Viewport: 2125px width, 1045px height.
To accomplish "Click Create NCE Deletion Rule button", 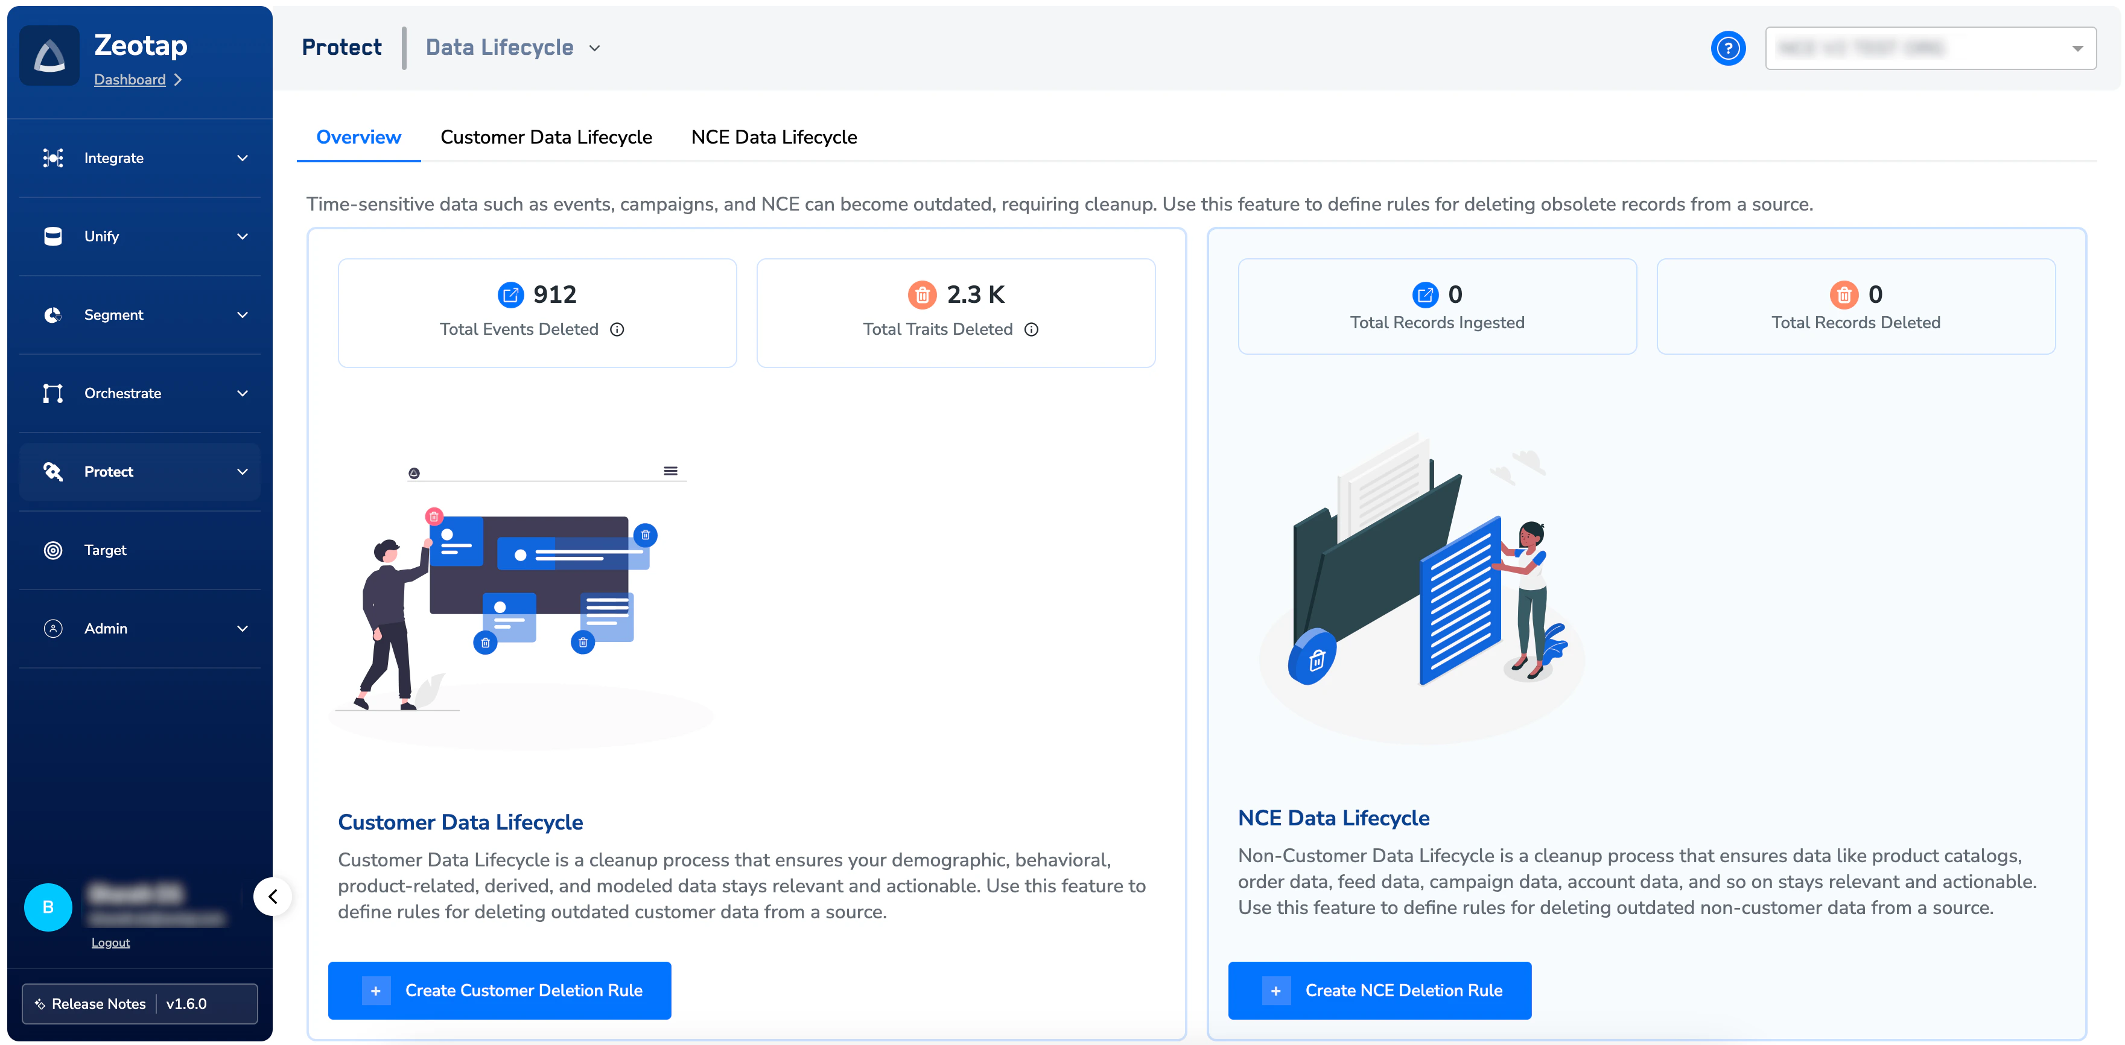I will pos(1379,991).
